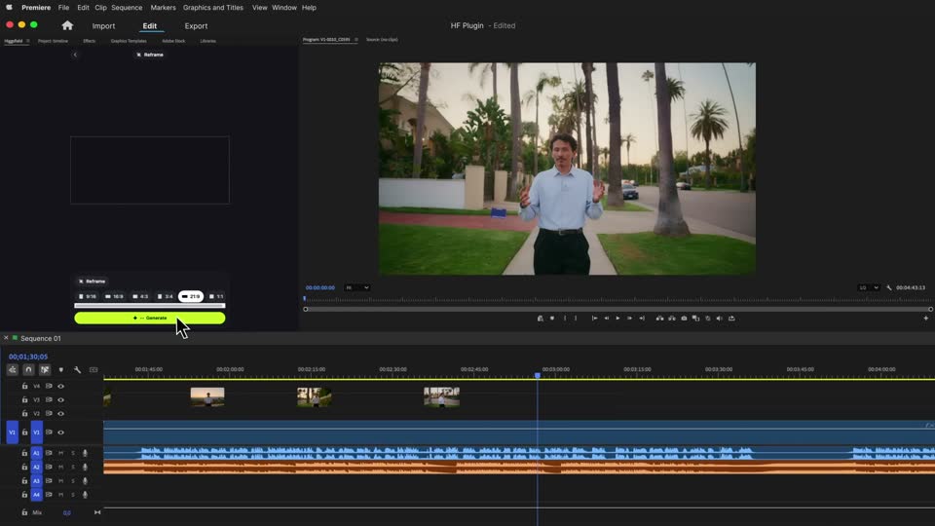Screen dimensions: 935x526
Task: Click the voice-over microphone on track A1
Action: 85,453
